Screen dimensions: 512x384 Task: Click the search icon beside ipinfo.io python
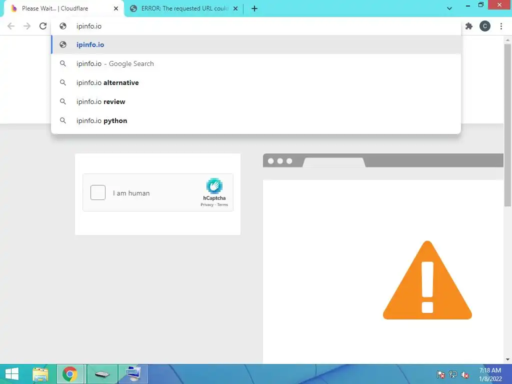[63, 120]
